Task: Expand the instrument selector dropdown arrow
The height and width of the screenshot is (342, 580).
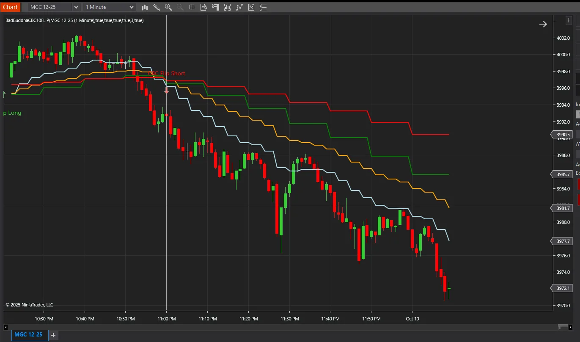Action: tap(76, 7)
